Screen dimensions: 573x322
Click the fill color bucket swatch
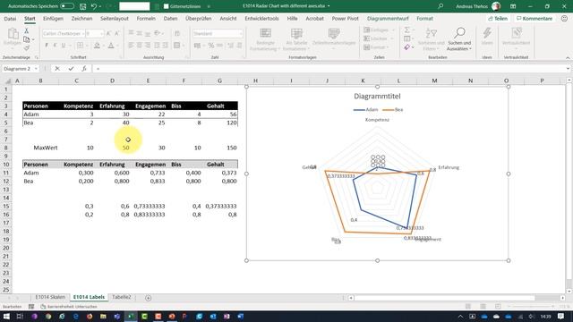point(97,46)
